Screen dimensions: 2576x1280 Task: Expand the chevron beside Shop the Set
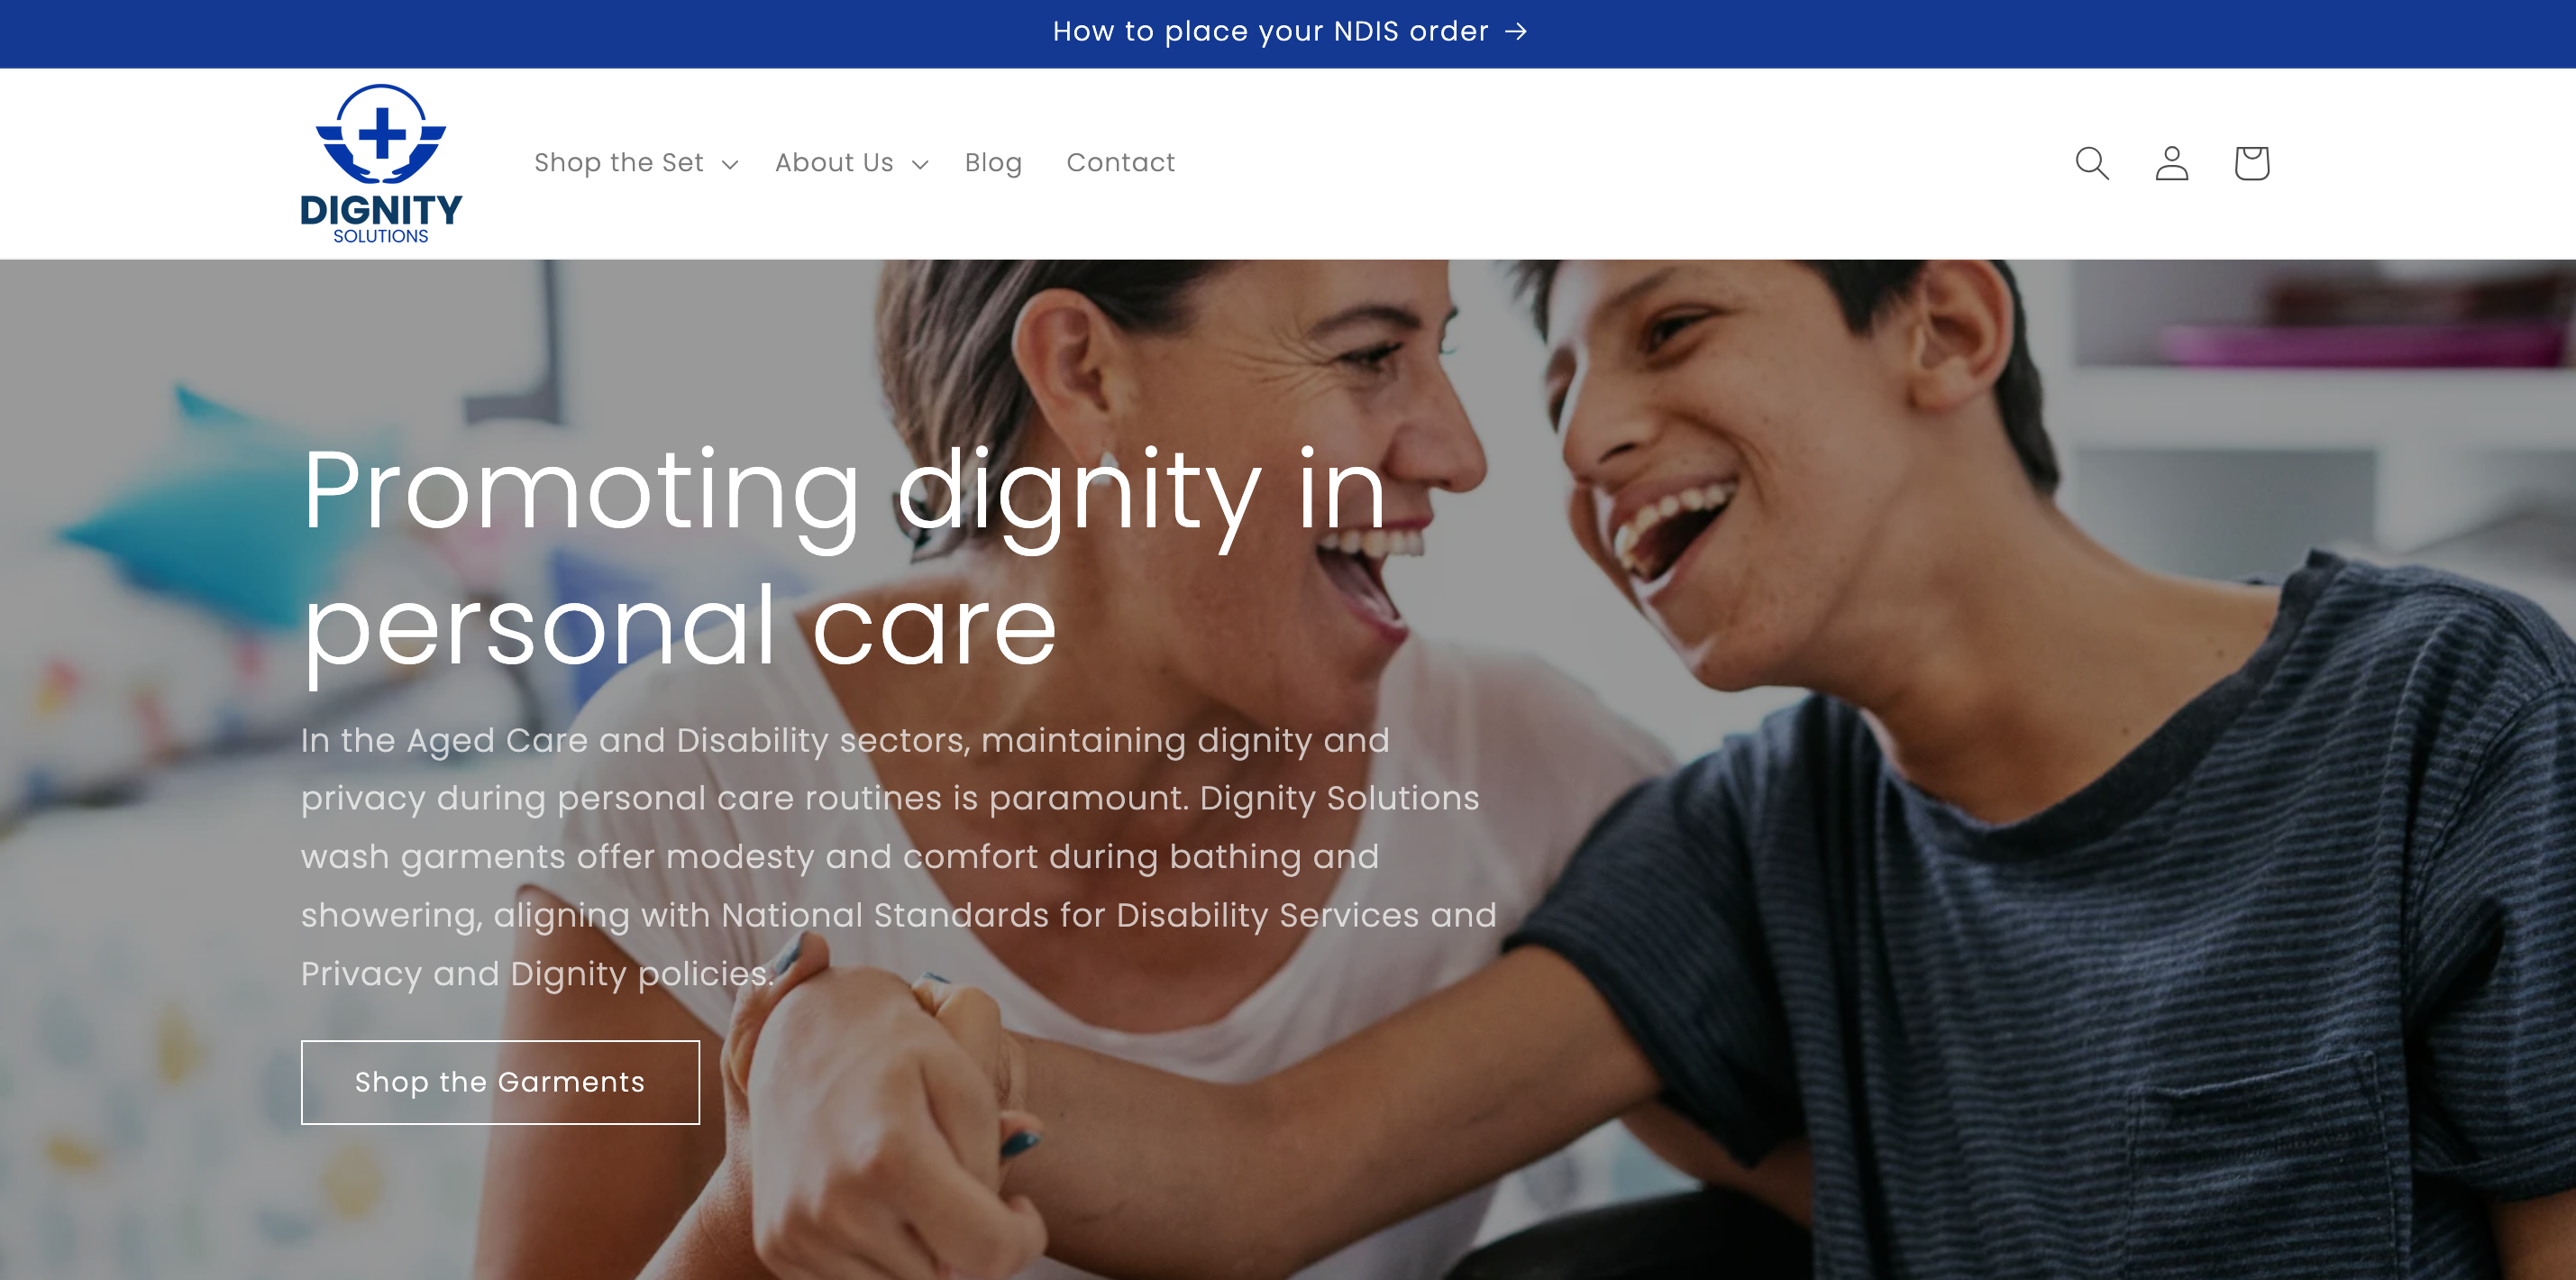pyautogui.click(x=730, y=165)
